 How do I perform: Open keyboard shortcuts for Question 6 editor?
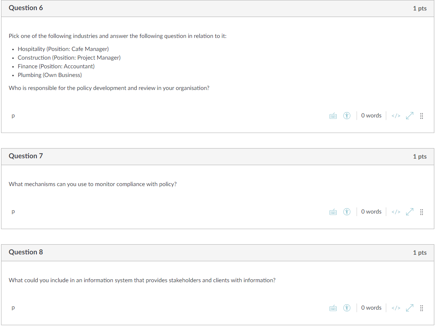tap(333, 116)
